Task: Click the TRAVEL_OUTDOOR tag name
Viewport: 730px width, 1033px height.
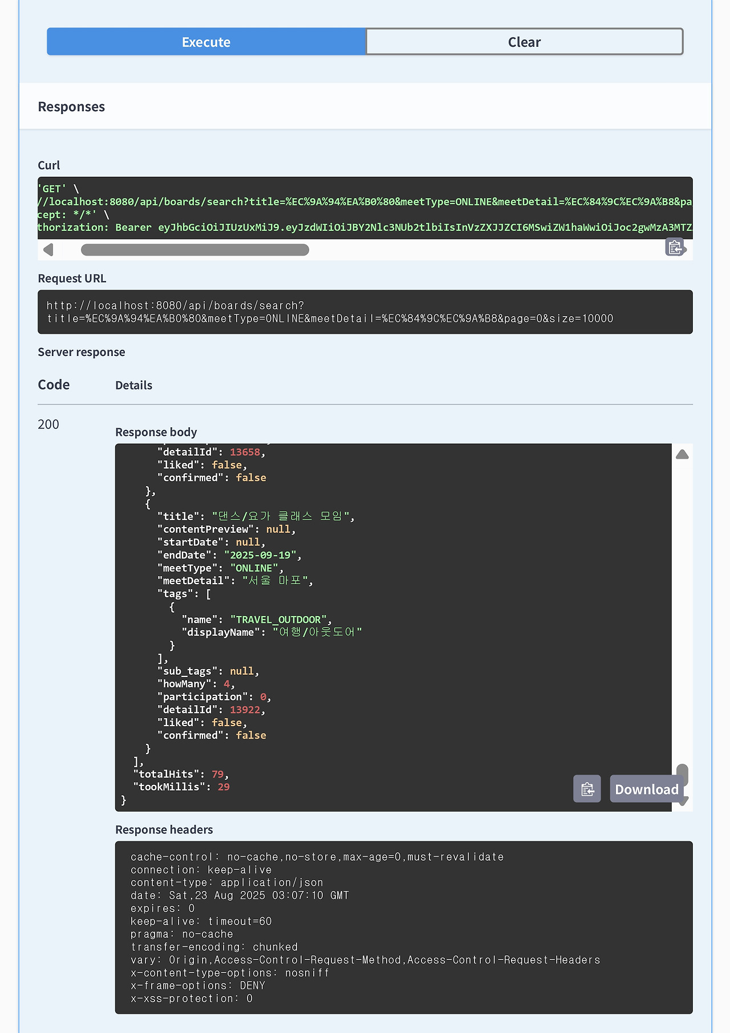Action: click(279, 619)
